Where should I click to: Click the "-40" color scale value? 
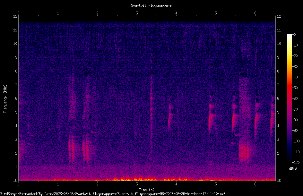(x=295, y=77)
